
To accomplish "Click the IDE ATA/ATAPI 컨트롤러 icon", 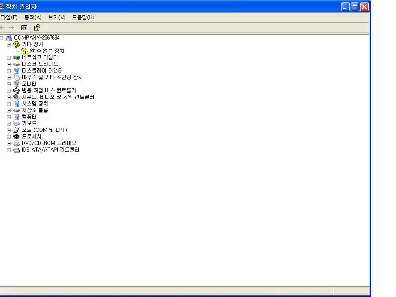I will (x=16, y=150).
